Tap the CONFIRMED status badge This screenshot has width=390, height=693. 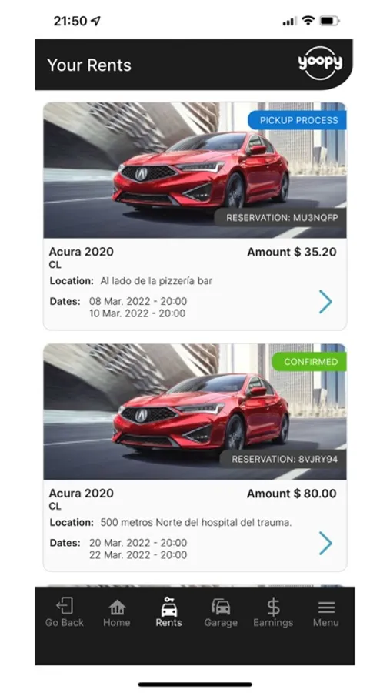(x=309, y=362)
